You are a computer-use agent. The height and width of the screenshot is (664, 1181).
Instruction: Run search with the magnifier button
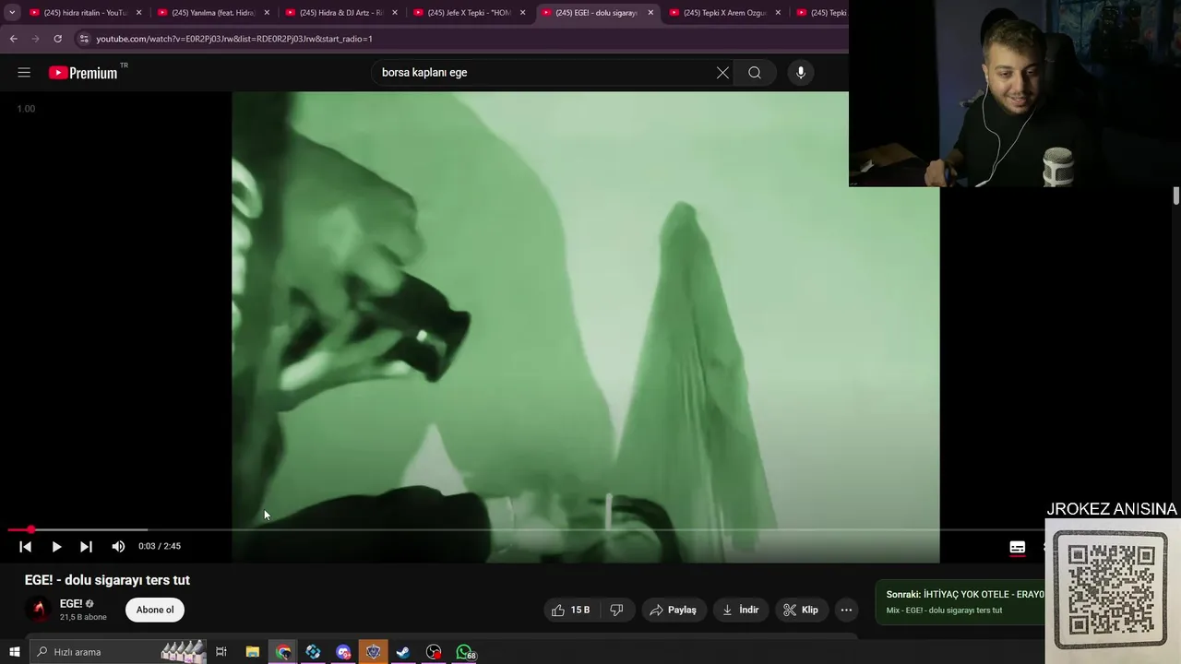click(x=755, y=73)
